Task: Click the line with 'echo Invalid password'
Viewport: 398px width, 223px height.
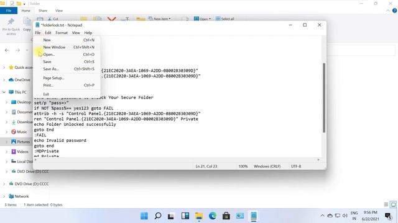Action: coord(60,141)
